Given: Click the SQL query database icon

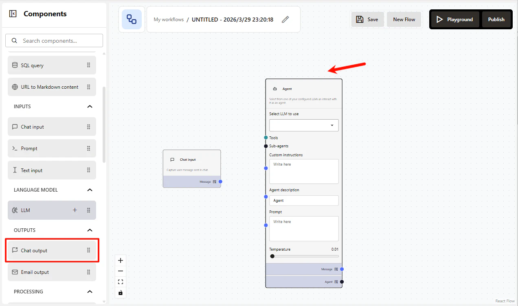Looking at the screenshot, I should coord(15,65).
